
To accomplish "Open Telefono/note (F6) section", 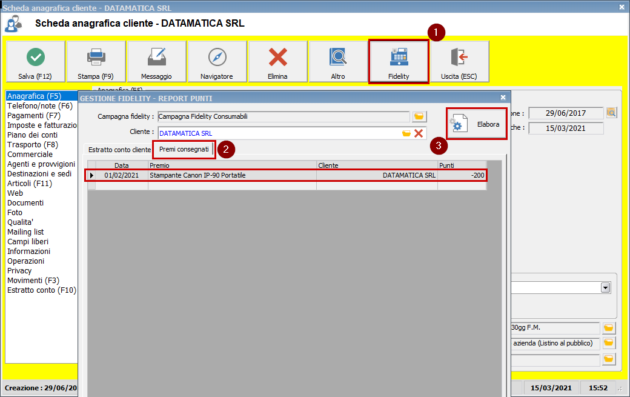I will click(x=40, y=105).
